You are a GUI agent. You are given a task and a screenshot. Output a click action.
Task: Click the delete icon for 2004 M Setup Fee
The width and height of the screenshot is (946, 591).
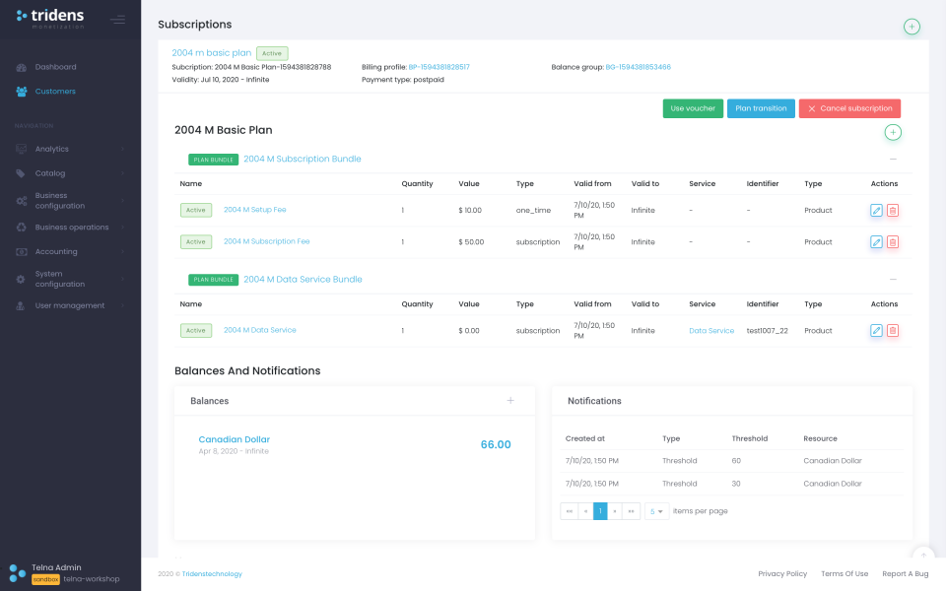click(x=893, y=210)
